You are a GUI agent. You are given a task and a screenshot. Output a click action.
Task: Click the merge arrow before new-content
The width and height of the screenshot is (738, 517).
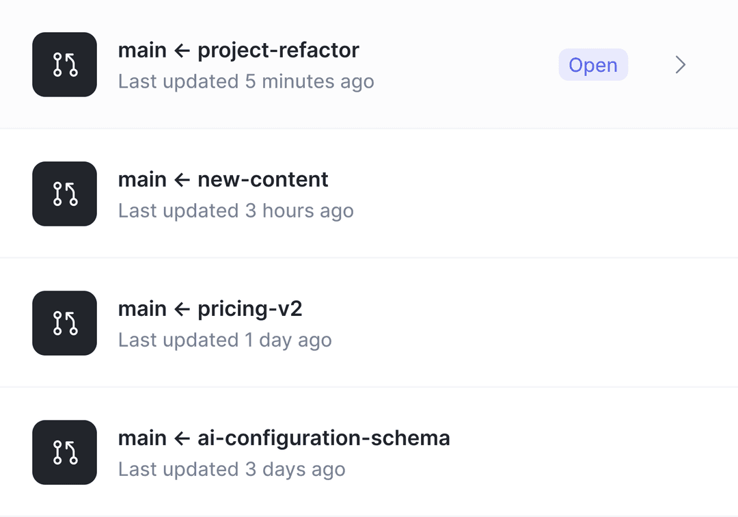point(182,180)
